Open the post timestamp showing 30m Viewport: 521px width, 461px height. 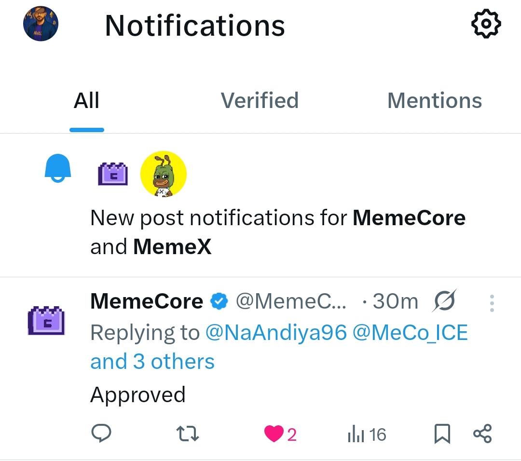coord(396,300)
